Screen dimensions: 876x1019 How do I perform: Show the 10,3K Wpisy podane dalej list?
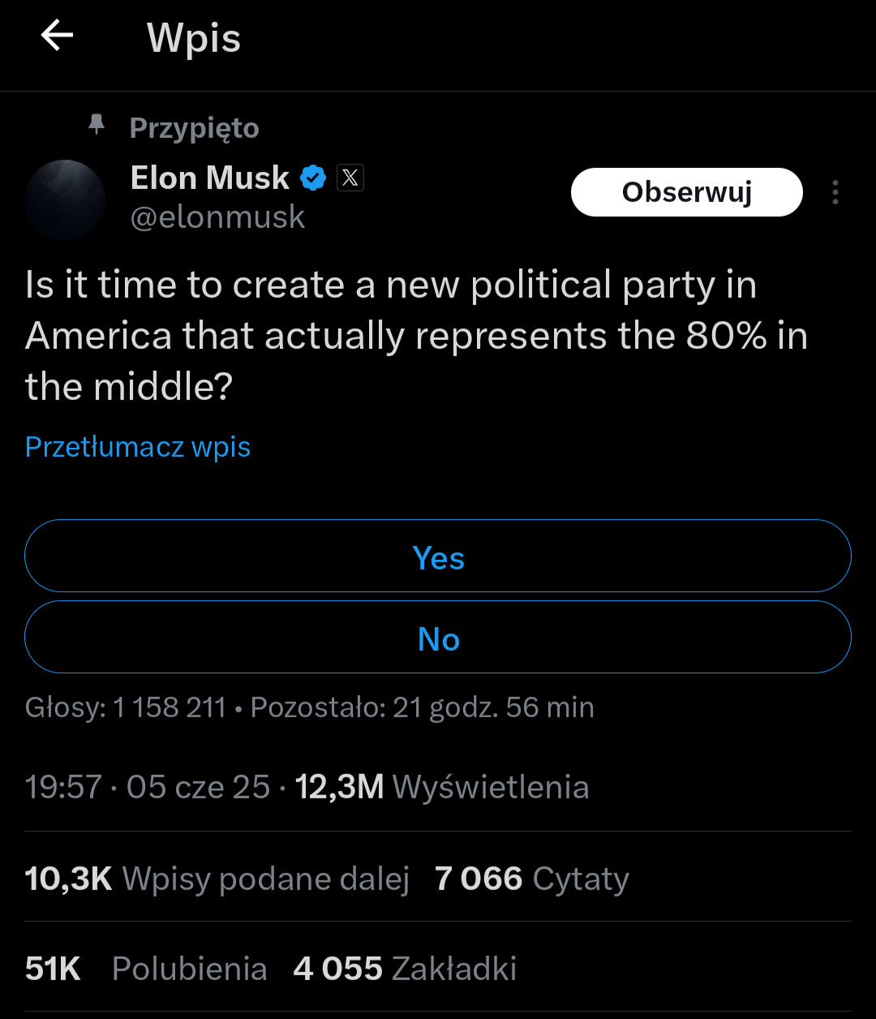217,879
